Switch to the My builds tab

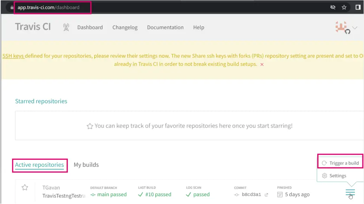click(86, 165)
